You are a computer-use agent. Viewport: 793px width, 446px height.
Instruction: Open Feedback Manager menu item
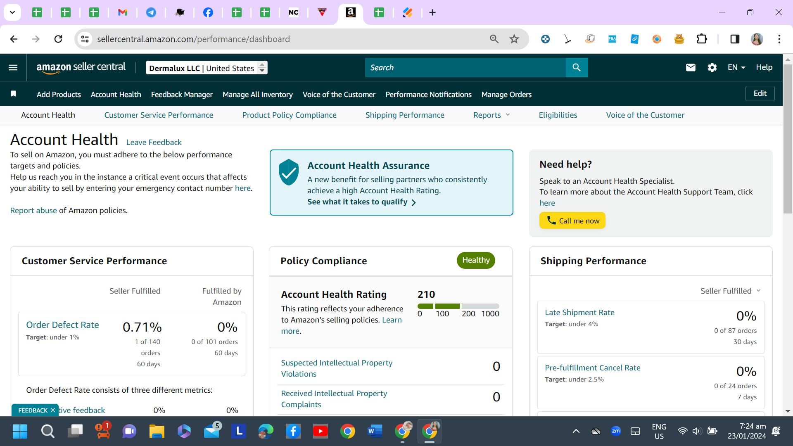click(182, 95)
